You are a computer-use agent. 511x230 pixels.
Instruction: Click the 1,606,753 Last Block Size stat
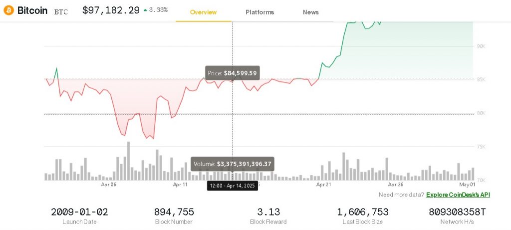(x=363, y=212)
